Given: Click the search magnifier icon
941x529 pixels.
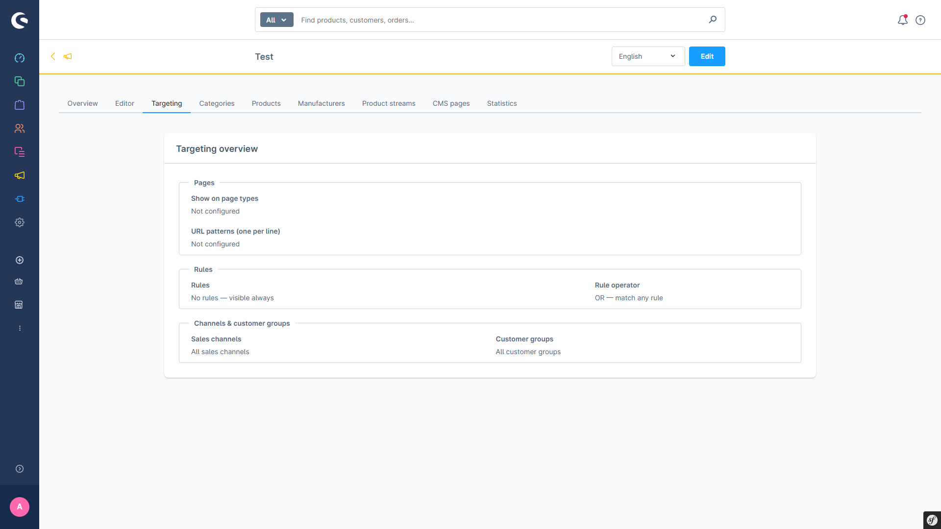Looking at the screenshot, I should [x=713, y=20].
